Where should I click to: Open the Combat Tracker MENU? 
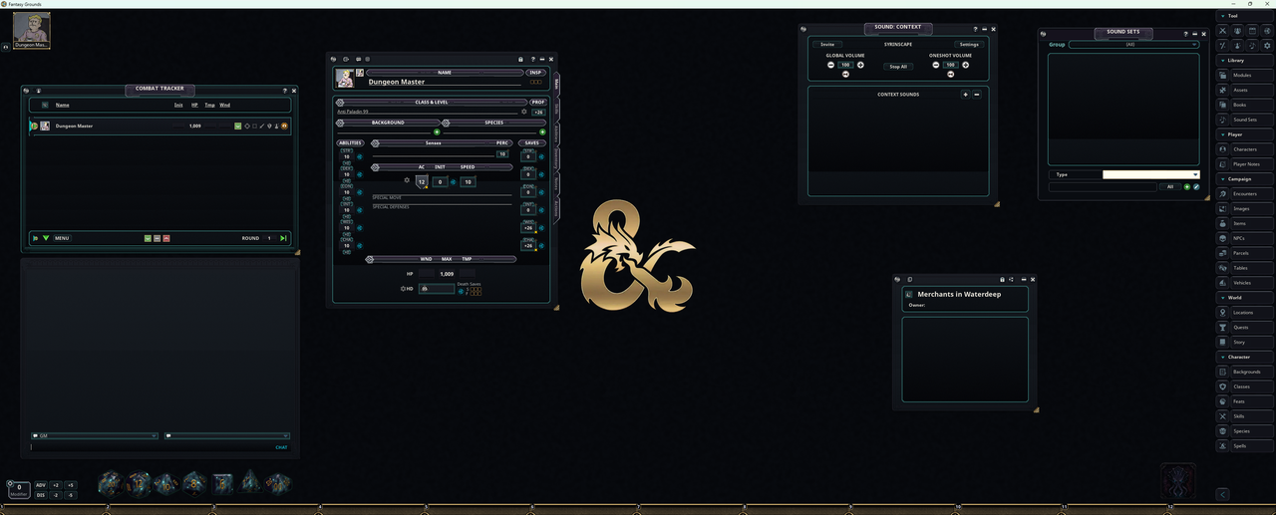tap(62, 238)
